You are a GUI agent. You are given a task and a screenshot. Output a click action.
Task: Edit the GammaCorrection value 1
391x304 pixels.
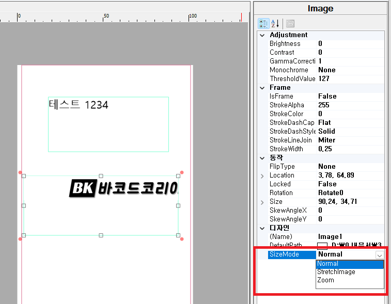(350, 61)
